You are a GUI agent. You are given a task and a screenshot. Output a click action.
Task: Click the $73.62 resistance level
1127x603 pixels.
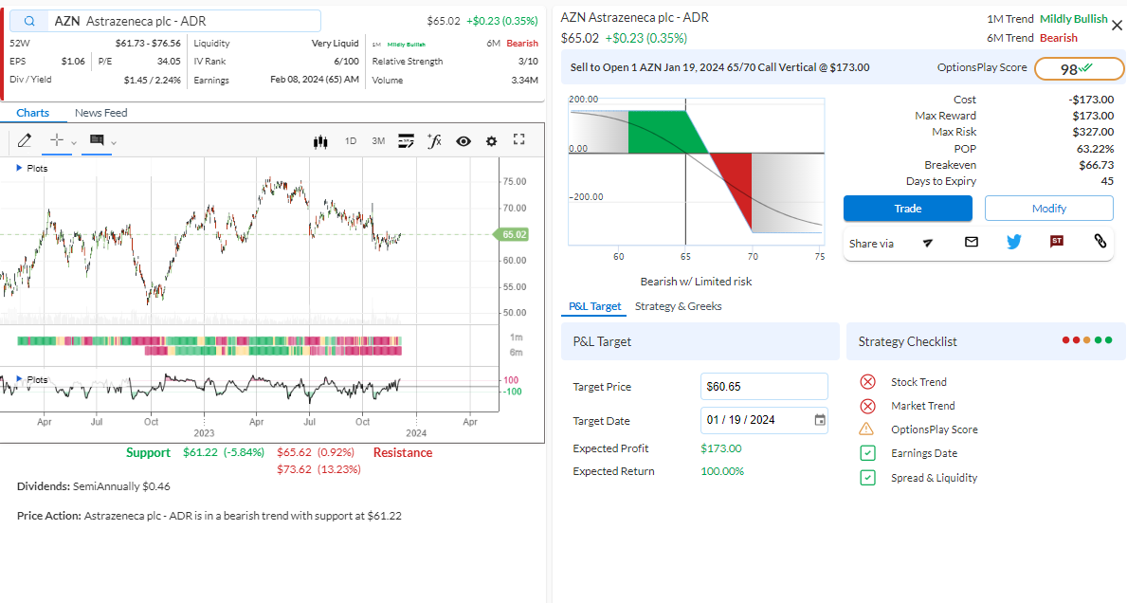(294, 469)
